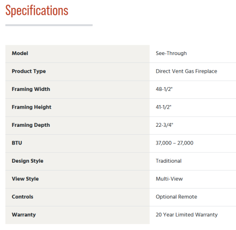Screen dimensions: 236x230
Task: Select the Framing Width label
Action: tap(31, 89)
